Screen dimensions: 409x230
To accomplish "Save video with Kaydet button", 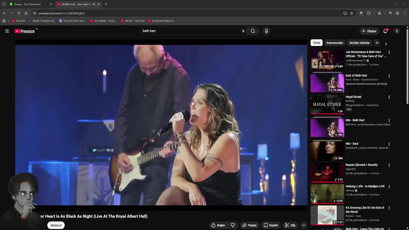I will (x=271, y=225).
